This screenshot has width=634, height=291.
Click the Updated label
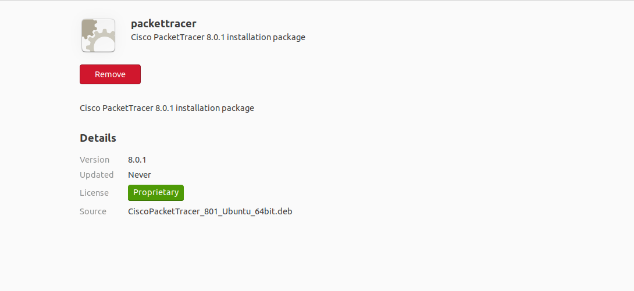coord(97,175)
